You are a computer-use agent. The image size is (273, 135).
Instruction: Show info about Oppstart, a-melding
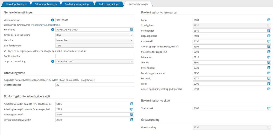[52, 61]
